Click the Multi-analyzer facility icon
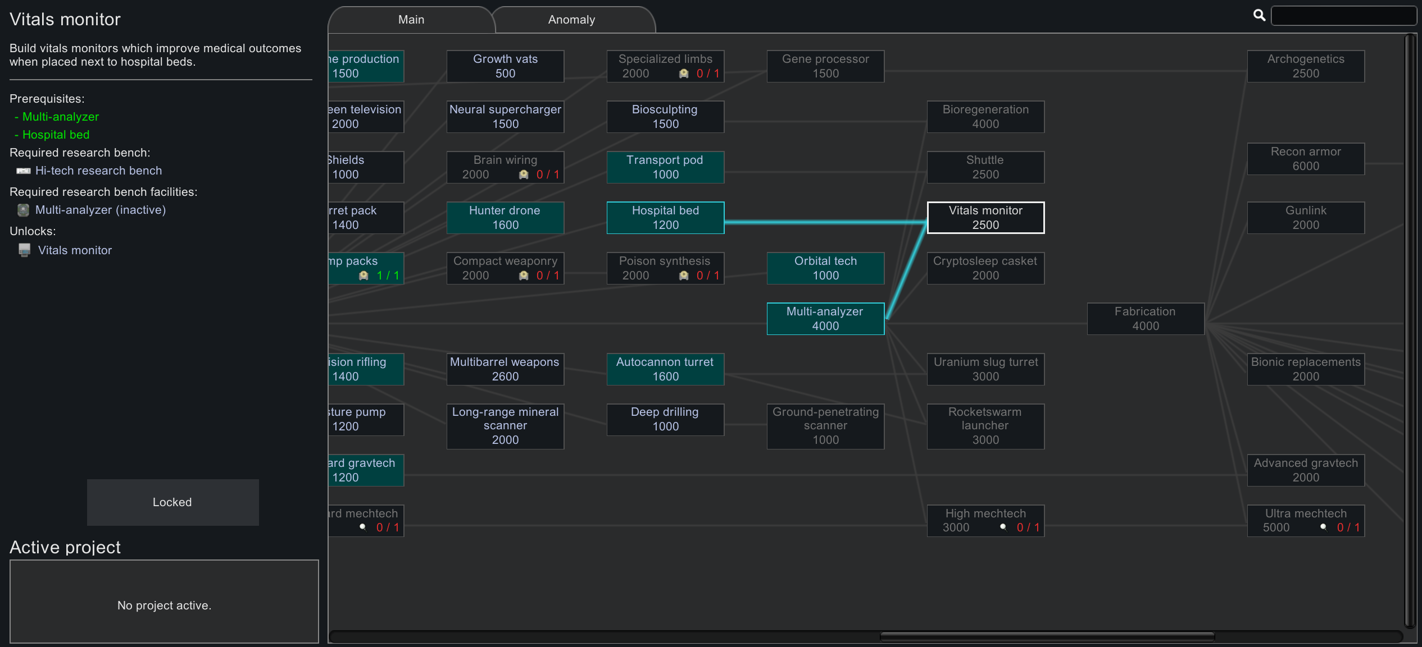 coord(23,210)
